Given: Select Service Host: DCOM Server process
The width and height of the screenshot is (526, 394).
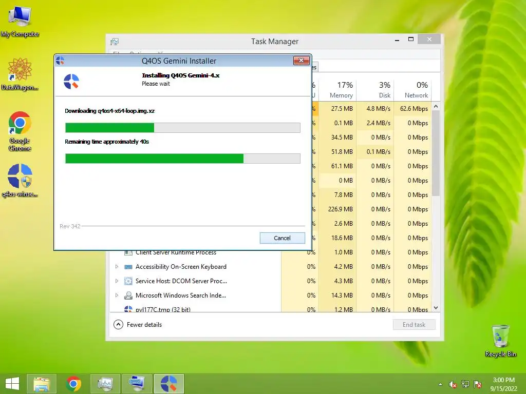Looking at the screenshot, I should 271,281.
